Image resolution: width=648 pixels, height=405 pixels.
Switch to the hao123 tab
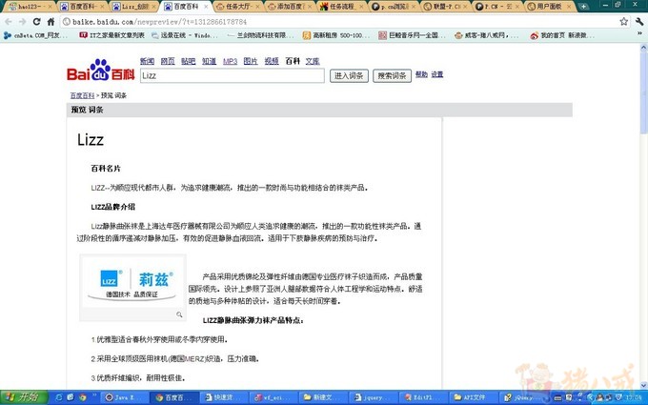[x=30, y=7]
